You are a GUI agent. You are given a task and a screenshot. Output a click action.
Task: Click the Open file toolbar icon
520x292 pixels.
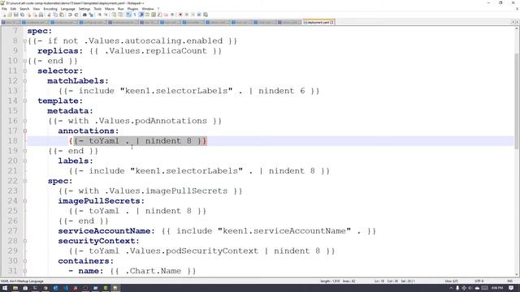(x=10, y=15)
